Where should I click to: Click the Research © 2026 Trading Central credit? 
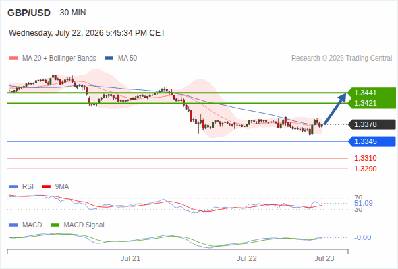point(341,59)
